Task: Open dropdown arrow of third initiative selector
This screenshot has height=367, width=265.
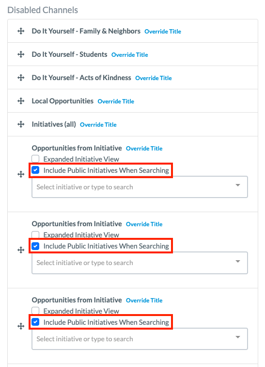Action: point(238,337)
